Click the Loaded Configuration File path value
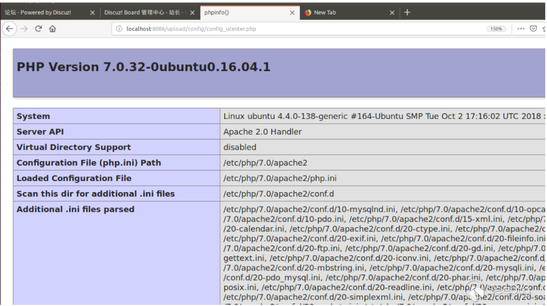The image size is (547, 306). tap(280, 179)
